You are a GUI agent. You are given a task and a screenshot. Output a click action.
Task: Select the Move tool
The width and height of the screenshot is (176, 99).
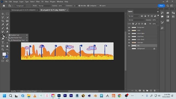point(3,14)
